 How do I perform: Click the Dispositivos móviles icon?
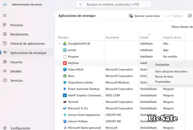(x=65, y=82)
